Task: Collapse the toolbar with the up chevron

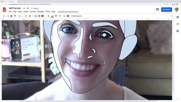Action: 172,16
